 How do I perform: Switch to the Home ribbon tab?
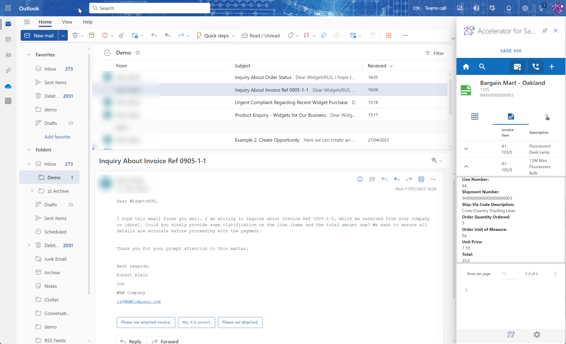pyautogui.click(x=45, y=22)
